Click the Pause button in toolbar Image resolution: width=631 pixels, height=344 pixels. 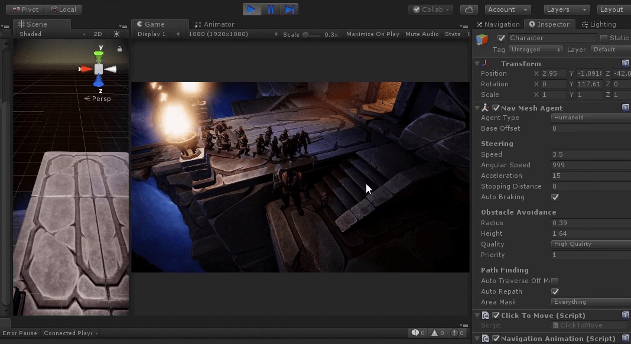pyautogui.click(x=270, y=9)
